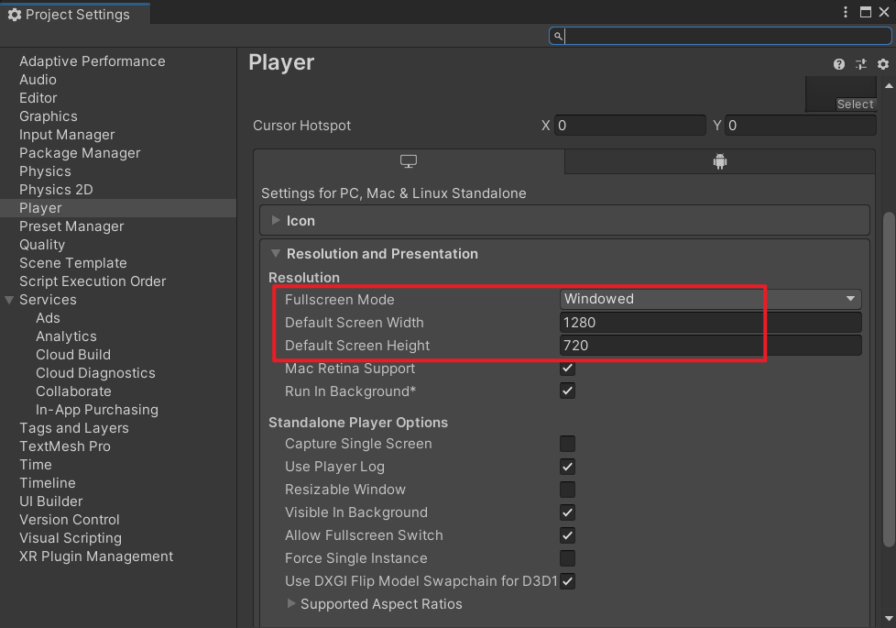Click the Project Settings search field
The width and height of the screenshot is (896, 628).
(x=720, y=36)
